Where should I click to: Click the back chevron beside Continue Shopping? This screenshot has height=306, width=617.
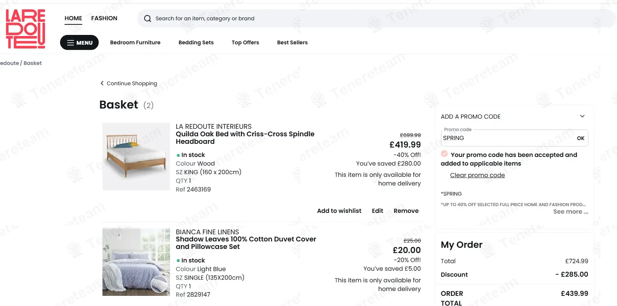pyautogui.click(x=102, y=83)
